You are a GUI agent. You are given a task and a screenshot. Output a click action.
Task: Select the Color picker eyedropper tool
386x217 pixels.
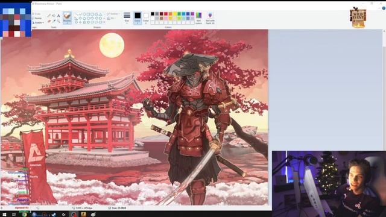click(54, 21)
